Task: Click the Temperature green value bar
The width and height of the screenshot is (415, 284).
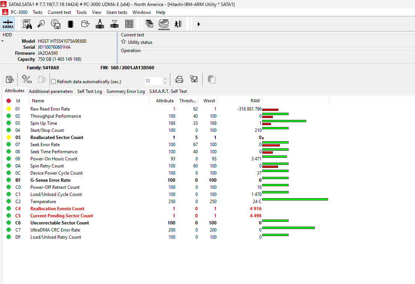Action: tap(295, 199)
